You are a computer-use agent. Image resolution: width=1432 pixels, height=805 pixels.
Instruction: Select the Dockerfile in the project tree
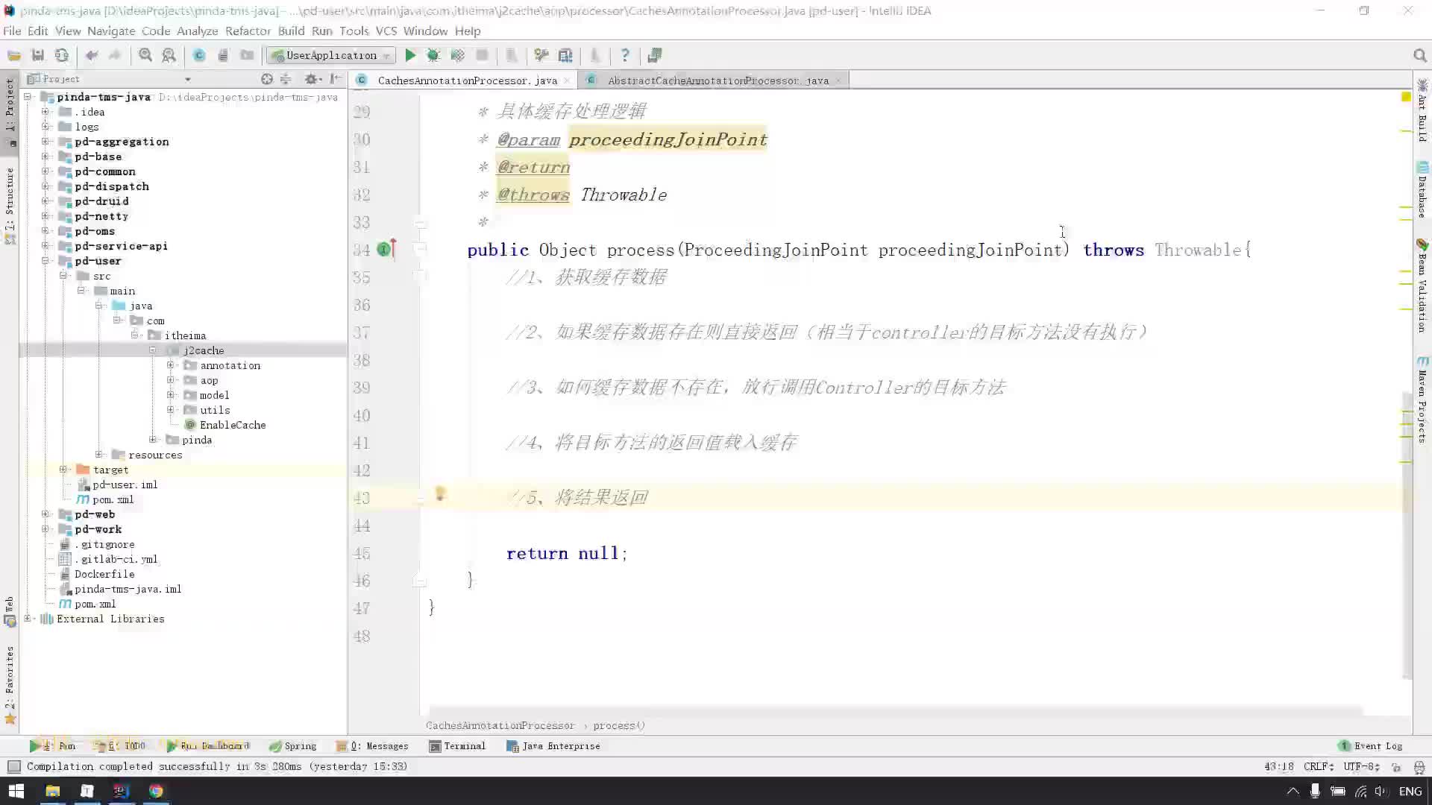(x=104, y=574)
